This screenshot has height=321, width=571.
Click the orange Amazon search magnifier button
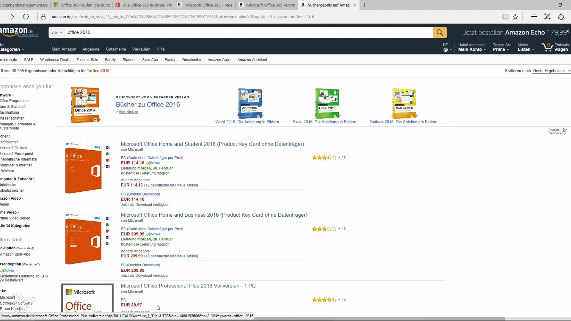click(440, 32)
